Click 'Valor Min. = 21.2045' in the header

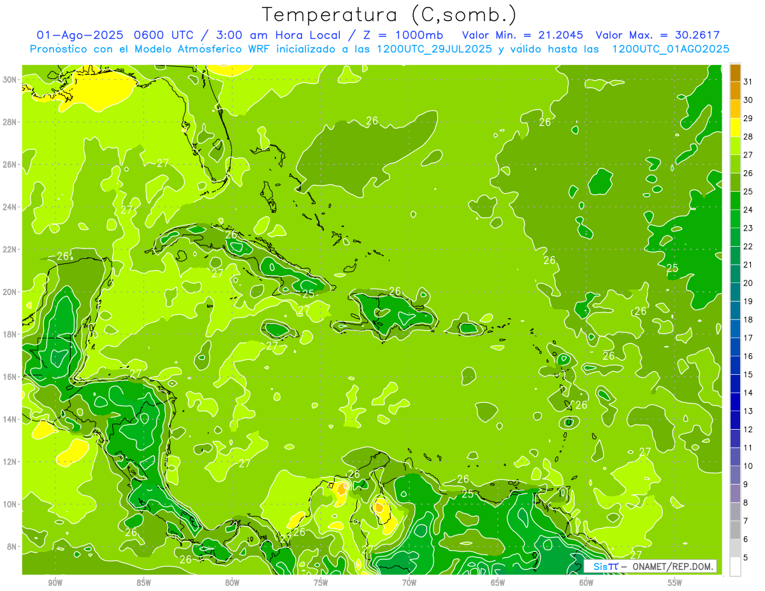[522, 36]
